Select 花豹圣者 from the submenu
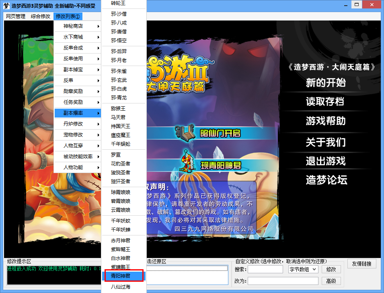This screenshot has height=293, width=384. coord(124,163)
